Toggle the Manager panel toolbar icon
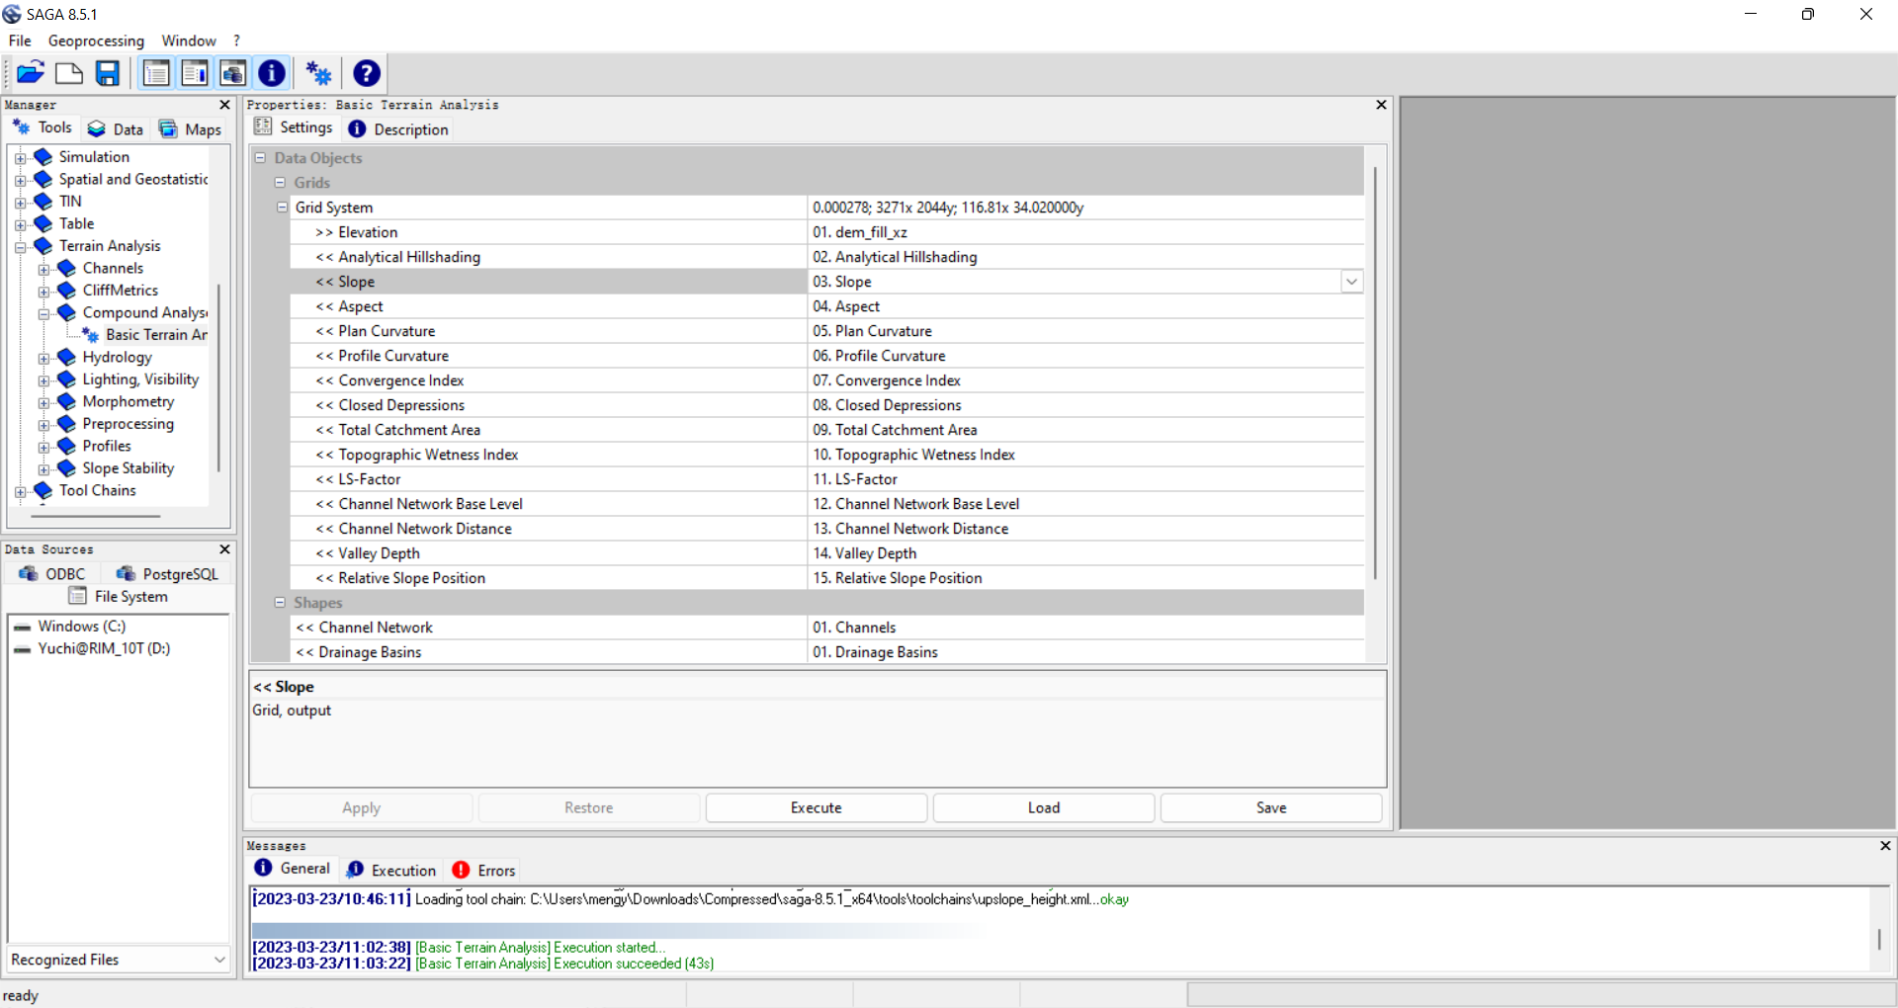Image resolution: width=1898 pixels, height=1008 pixels. [156, 73]
